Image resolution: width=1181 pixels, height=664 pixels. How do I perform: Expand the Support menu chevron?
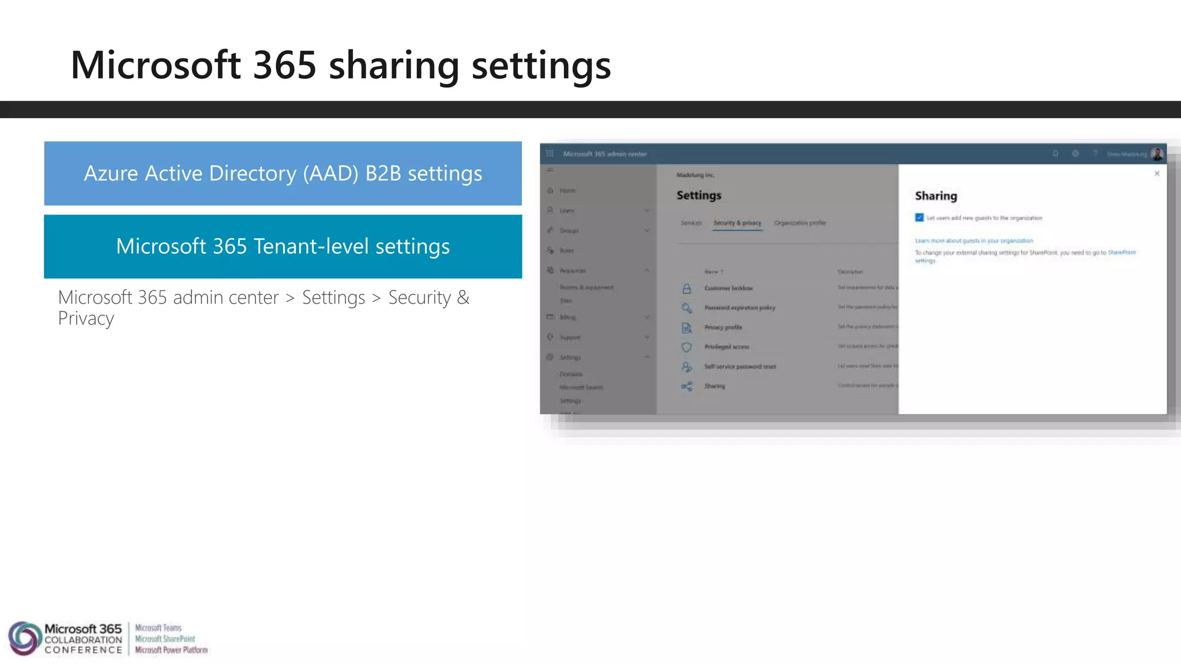[647, 337]
